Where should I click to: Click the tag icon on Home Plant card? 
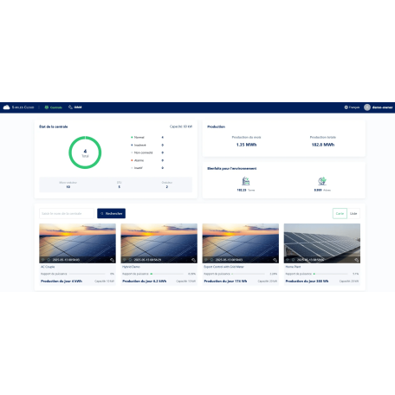click(357, 260)
